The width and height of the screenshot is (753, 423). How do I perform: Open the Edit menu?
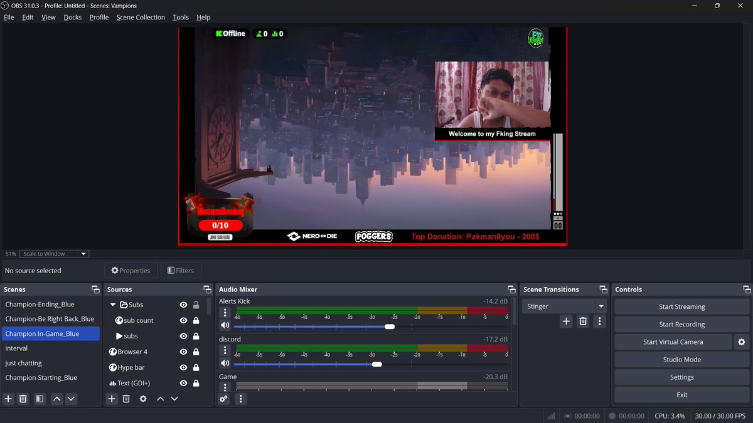(28, 17)
